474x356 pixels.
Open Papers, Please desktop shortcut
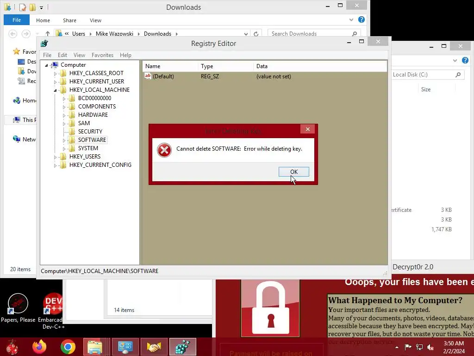18,308
